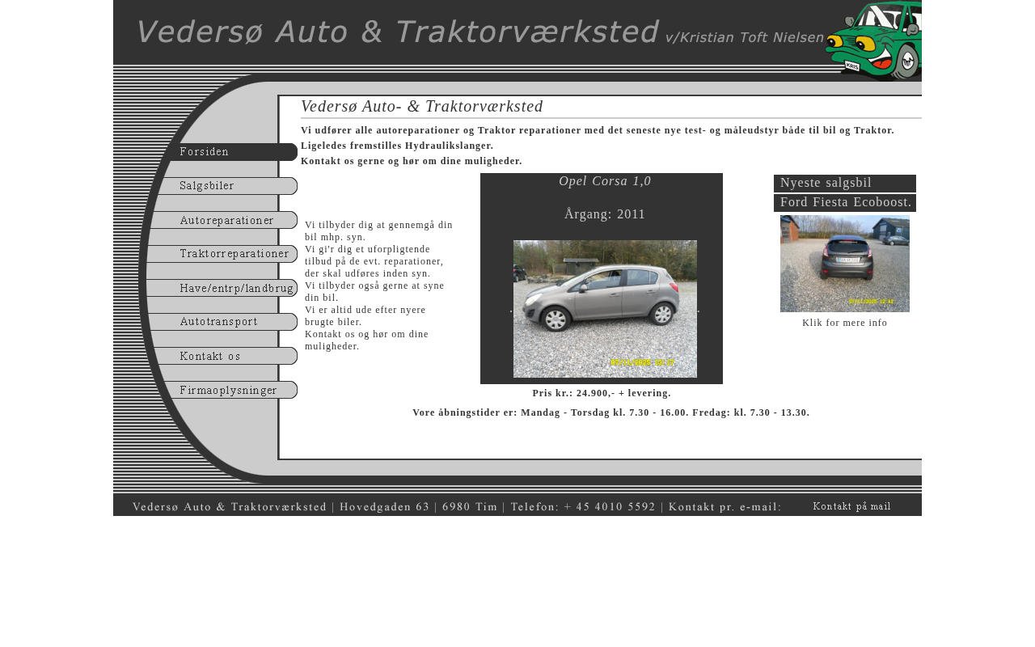Click the 'Ligeledes fremstilles Hydraulikslanger.' line
The width and height of the screenshot is (1035, 647).
tap(397, 146)
